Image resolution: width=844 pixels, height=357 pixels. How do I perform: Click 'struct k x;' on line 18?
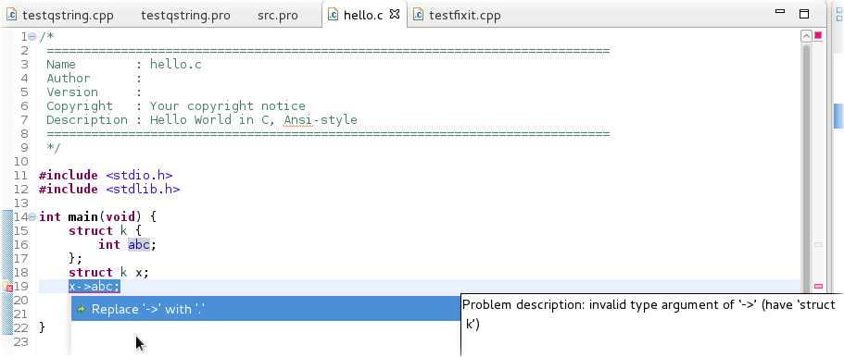tap(108, 273)
